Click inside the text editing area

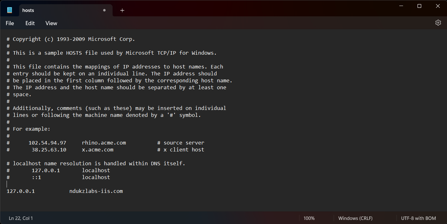(188, 126)
